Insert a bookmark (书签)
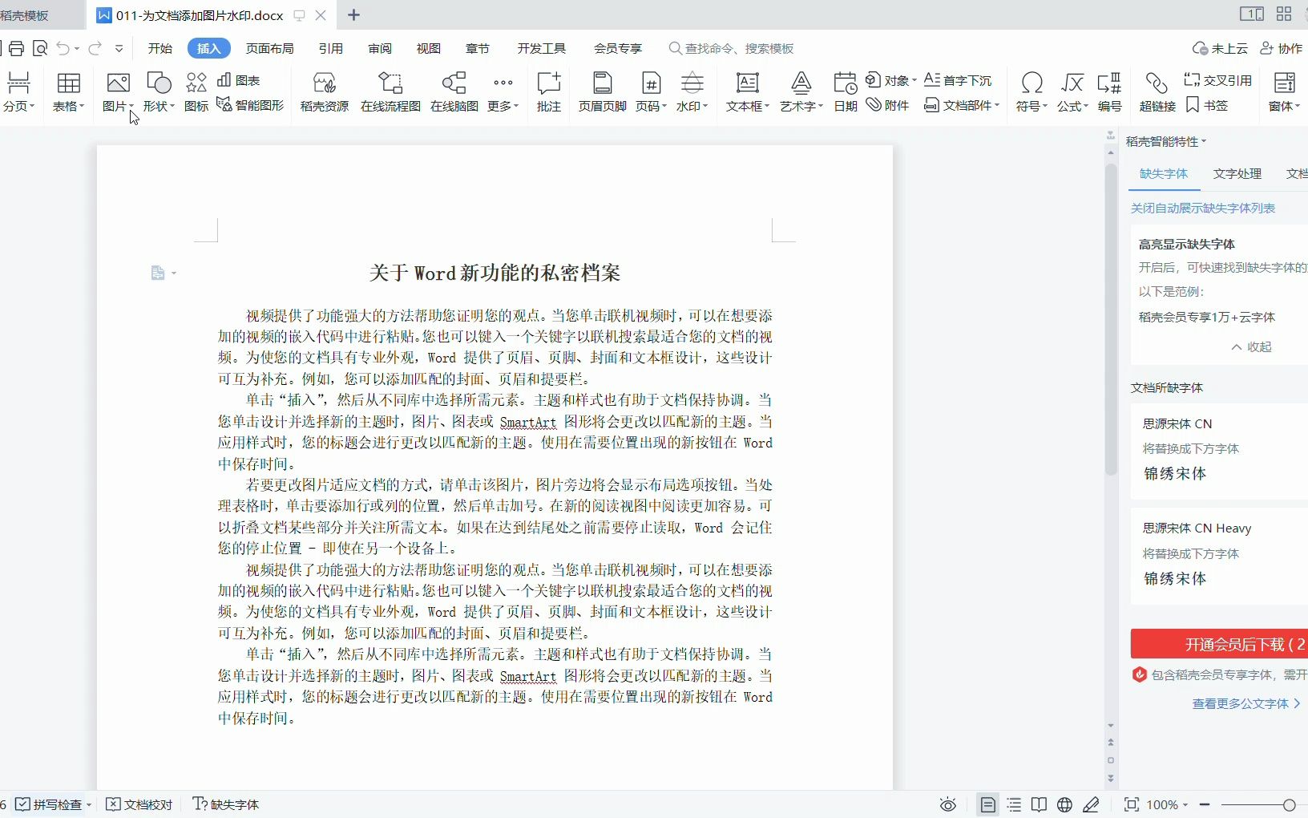The image size is (1308, 818). pos(1207,105)
